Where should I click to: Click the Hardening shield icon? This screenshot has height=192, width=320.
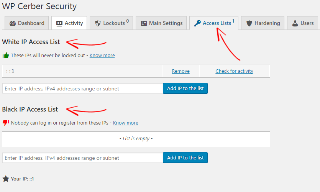[x=249, y=23]
